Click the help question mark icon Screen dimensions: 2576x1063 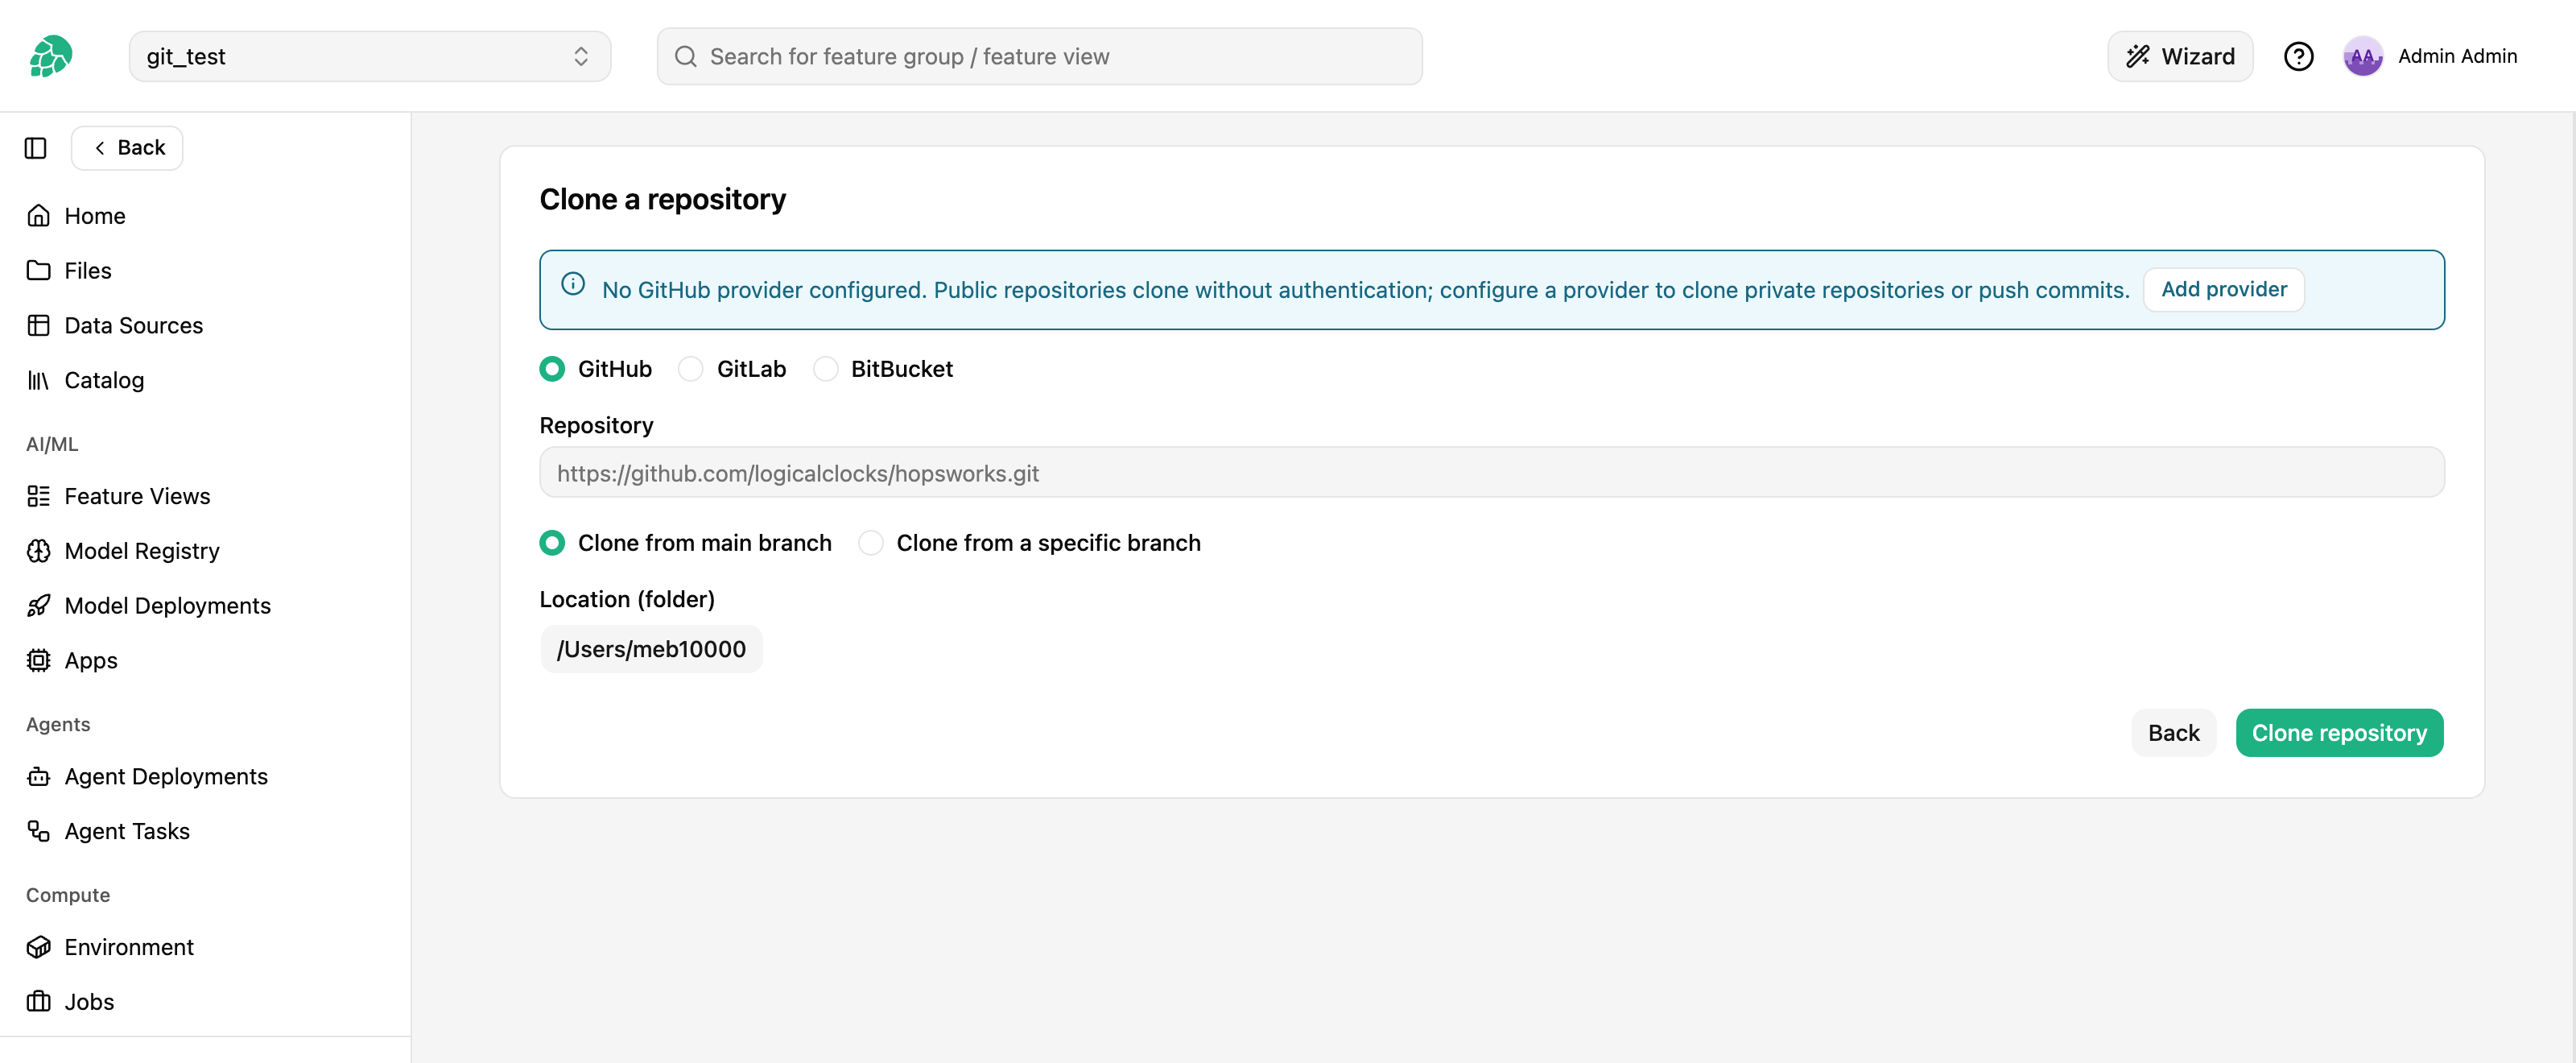click(2298, 56)
